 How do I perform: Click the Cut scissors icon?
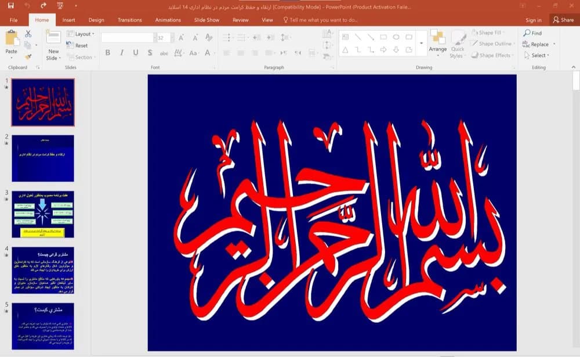point(28,34)
